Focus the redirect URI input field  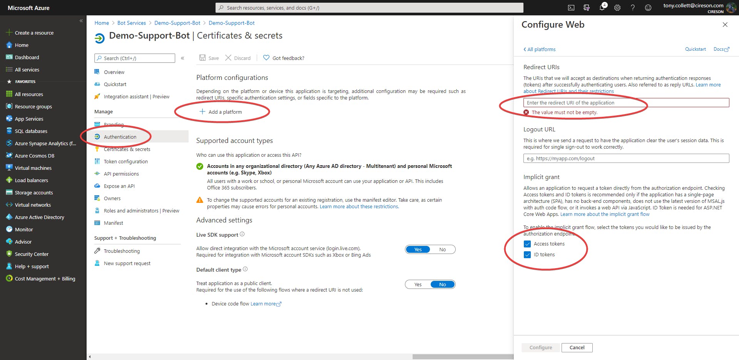click(626, 103)
